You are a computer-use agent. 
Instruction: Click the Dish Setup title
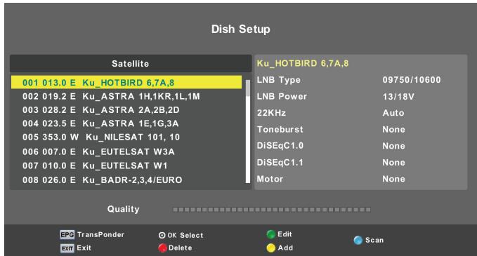coord(241,29)
